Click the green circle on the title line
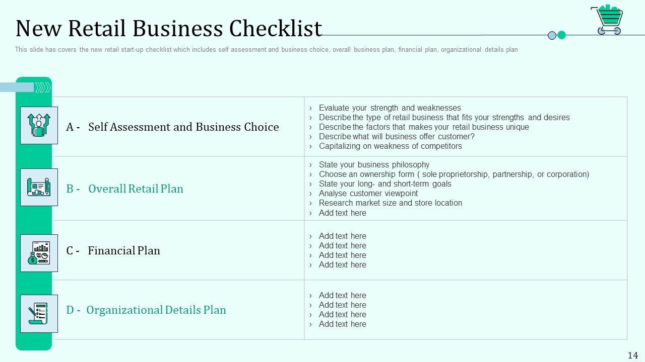Image resolution: width=645 pixels, height=362 pixels. [562, 35]
